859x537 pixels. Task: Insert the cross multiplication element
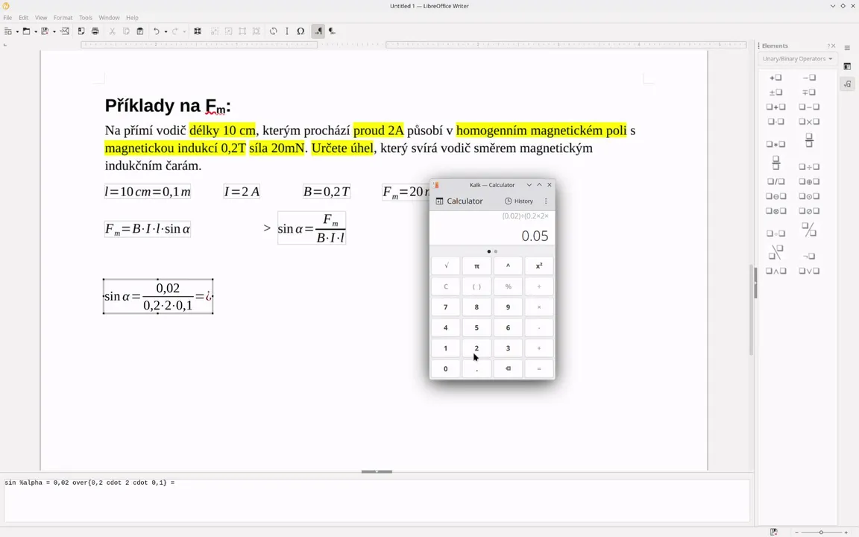point(809,122)
